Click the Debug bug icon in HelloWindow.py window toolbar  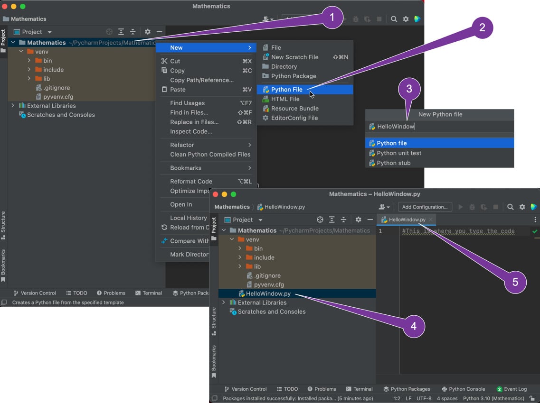pos(472,207)
